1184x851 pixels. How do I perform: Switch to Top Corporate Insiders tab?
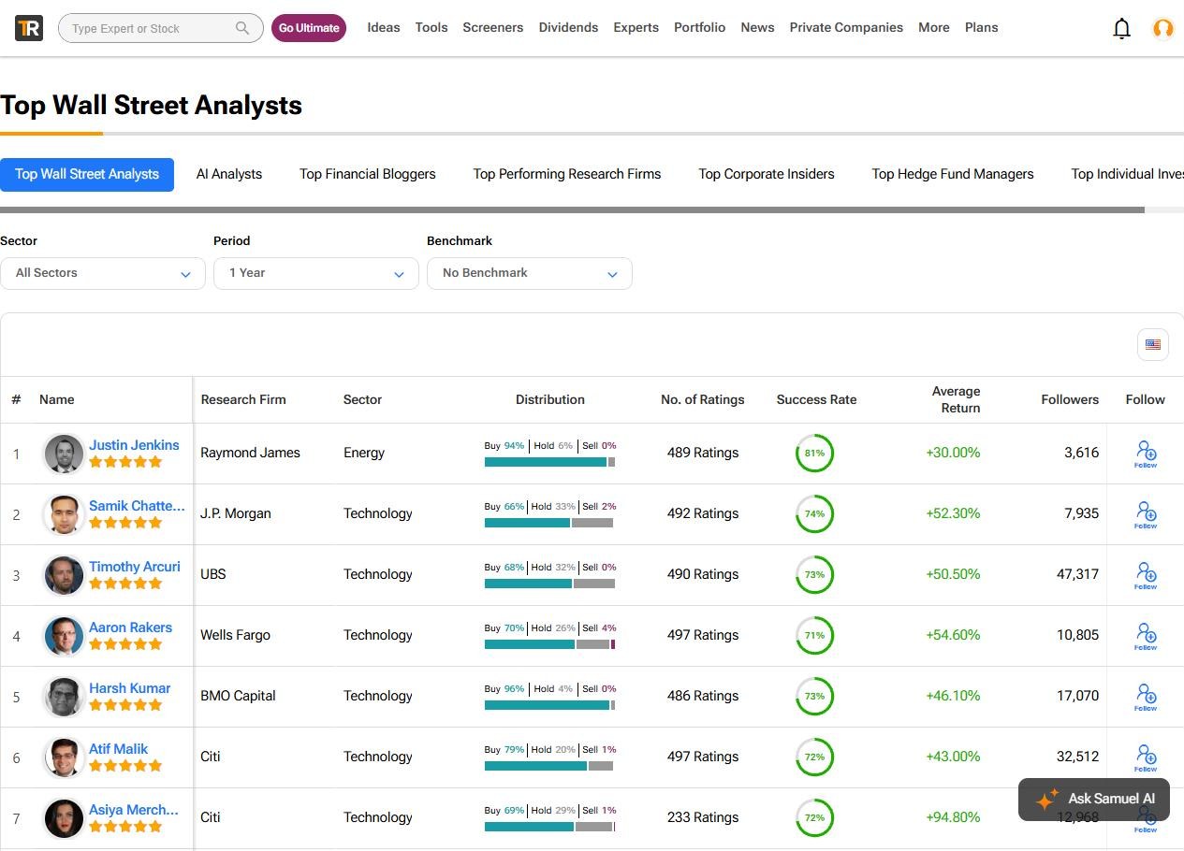(767, 174)
